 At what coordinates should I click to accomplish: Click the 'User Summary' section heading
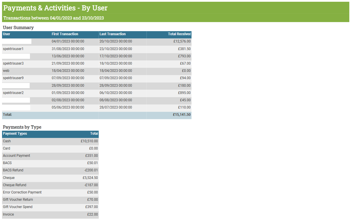(x=18, y=28)
